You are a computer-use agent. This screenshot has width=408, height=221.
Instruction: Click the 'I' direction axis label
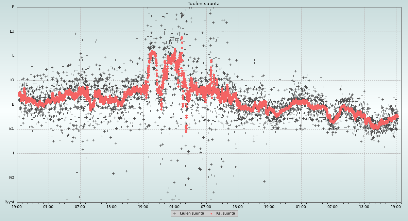[14, 153]
